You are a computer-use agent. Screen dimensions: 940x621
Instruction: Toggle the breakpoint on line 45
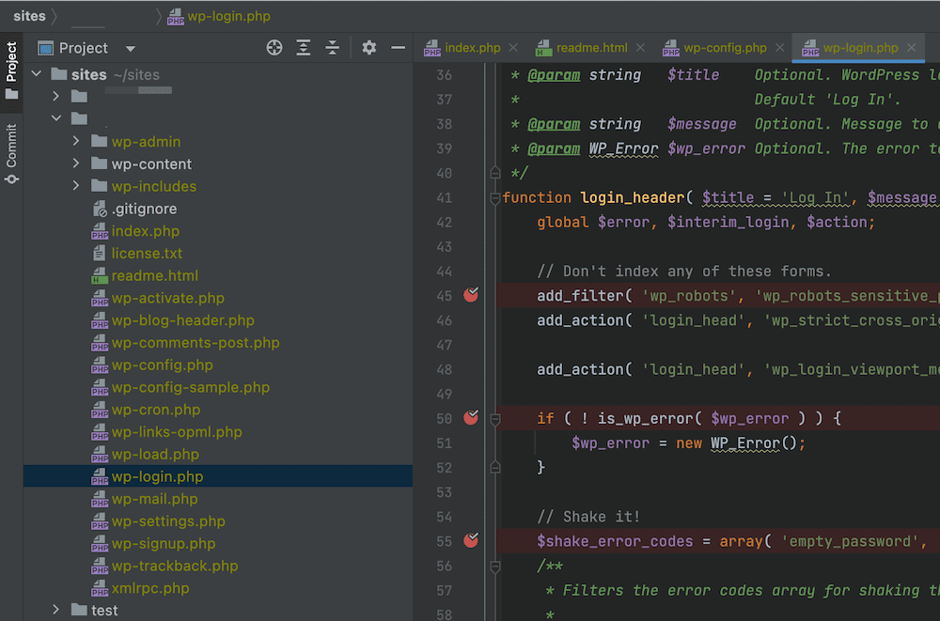pos(470,295)
